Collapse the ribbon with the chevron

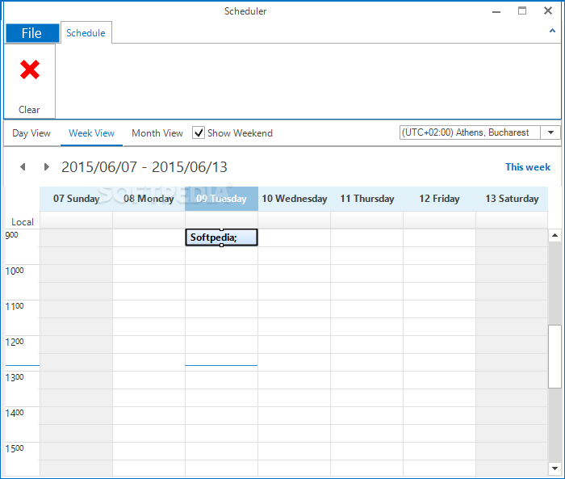(552, 31)
